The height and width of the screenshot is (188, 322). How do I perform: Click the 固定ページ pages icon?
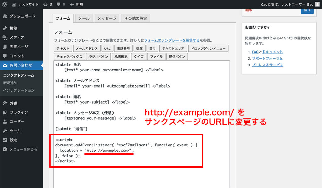pos(5,47)
